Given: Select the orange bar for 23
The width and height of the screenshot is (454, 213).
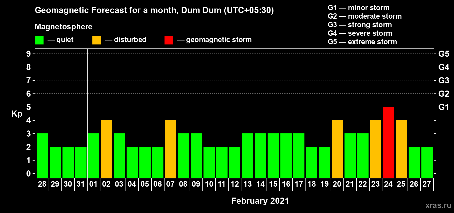Looking at the screenshot, I should point(376,149).
